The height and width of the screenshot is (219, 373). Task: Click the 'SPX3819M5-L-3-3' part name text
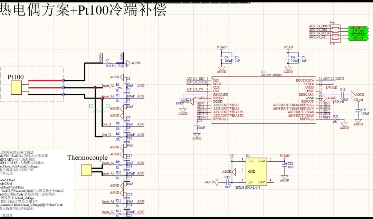click(248, 187)
